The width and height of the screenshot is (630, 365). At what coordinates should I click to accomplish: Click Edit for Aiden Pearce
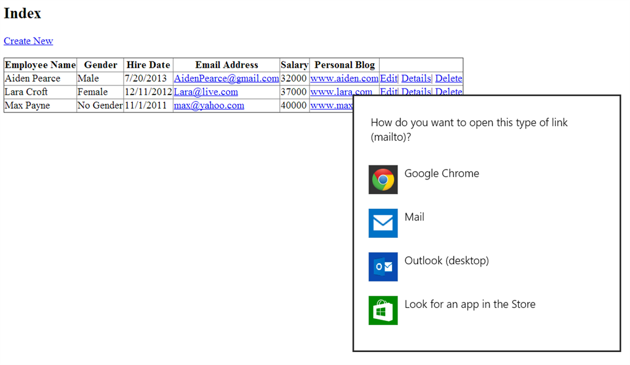click(x=388, y=78)
